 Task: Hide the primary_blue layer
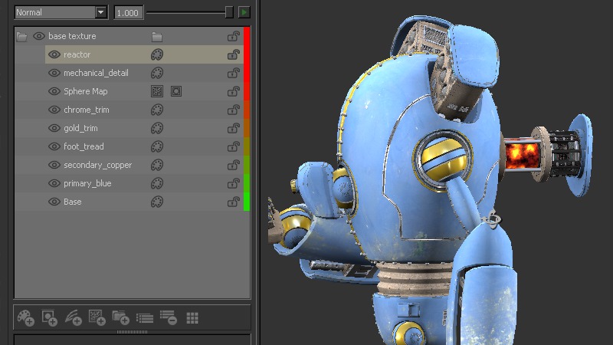pos(54,183)
